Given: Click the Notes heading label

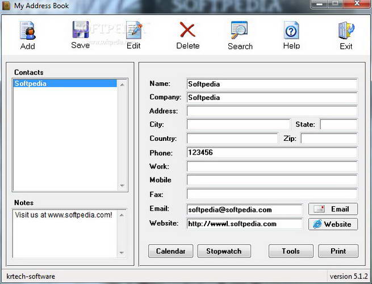Looking at the screenshot, I should (x=24, y=203).
